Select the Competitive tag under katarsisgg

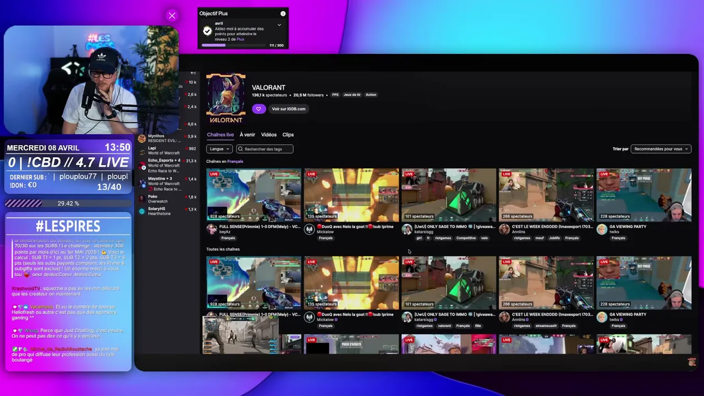pos(466,238)
